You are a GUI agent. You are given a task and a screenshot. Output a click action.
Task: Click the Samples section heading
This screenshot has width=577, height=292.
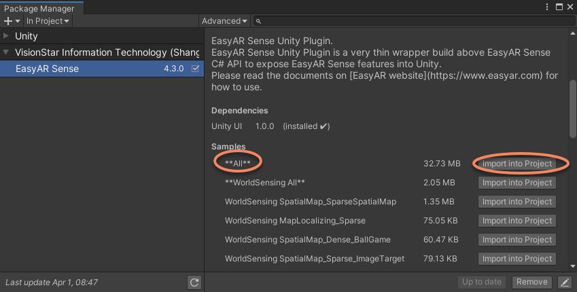(228, 147)
